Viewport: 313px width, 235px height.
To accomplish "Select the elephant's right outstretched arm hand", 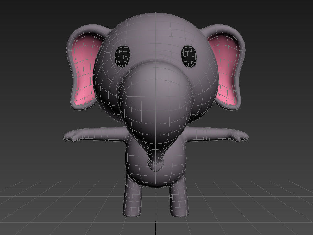I will click(x=239, y=136).
